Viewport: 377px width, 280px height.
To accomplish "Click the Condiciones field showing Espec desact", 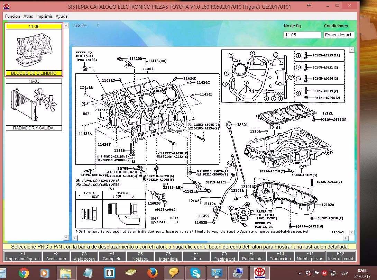I will 339,35.
